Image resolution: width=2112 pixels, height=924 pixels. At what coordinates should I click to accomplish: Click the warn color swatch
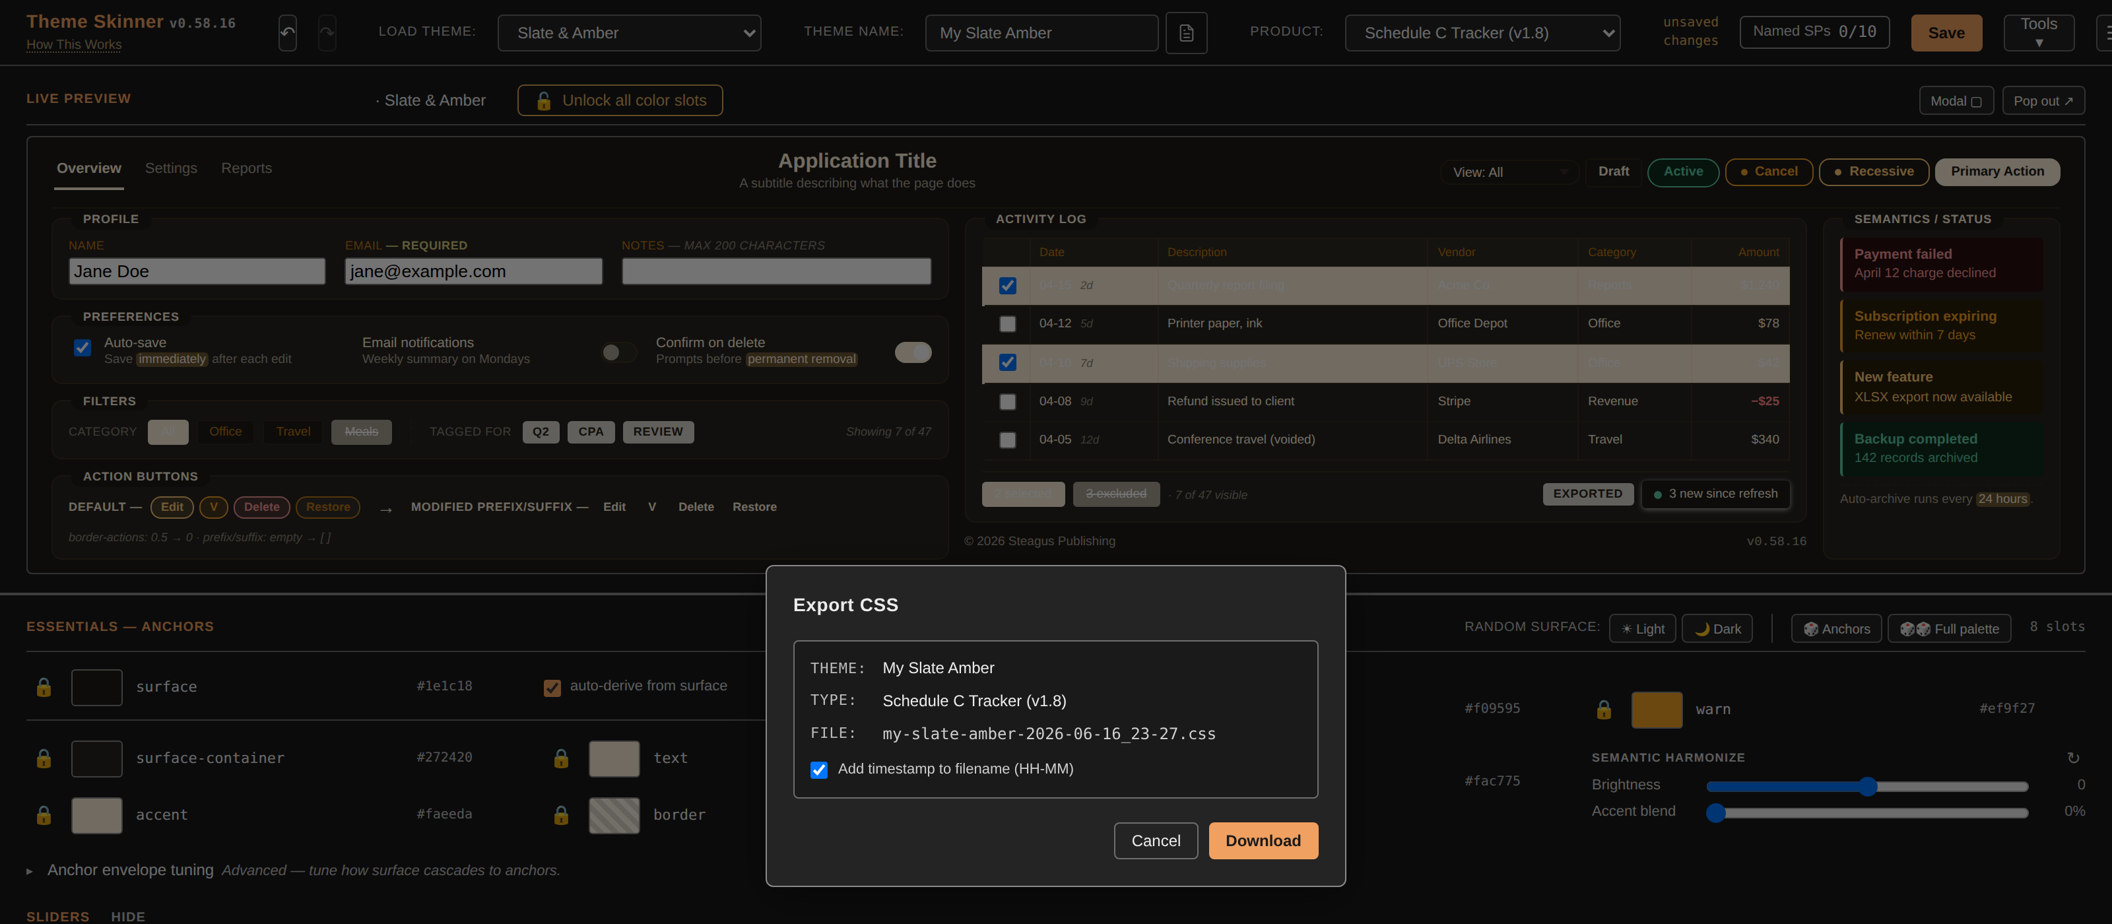click(1657, 709)
